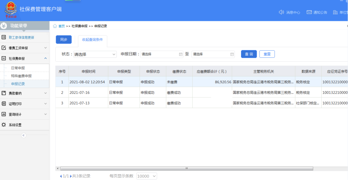This screenshot has height=180, width=348.
Task: Click the 同步 button
Action: point(64,40)
